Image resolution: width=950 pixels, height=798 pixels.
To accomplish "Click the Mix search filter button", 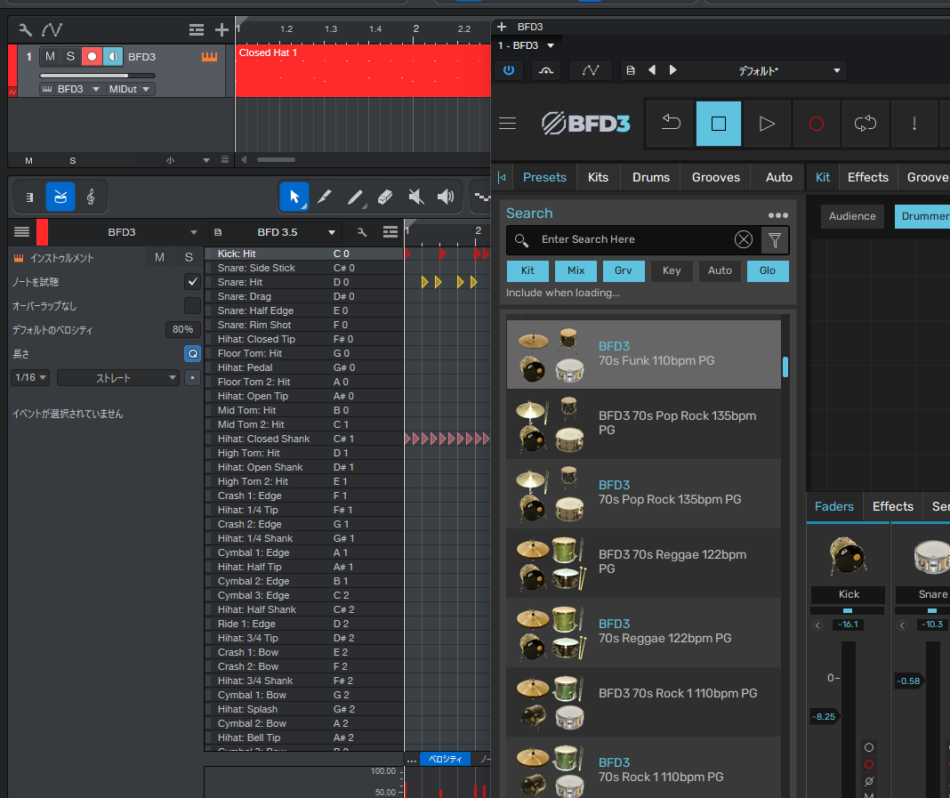I will point(576,270).
